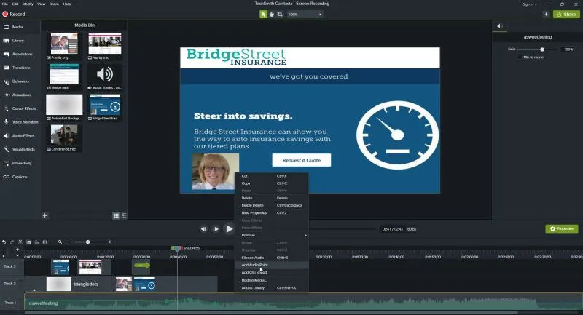Click the plus icon to import media

tap(45, 215)
